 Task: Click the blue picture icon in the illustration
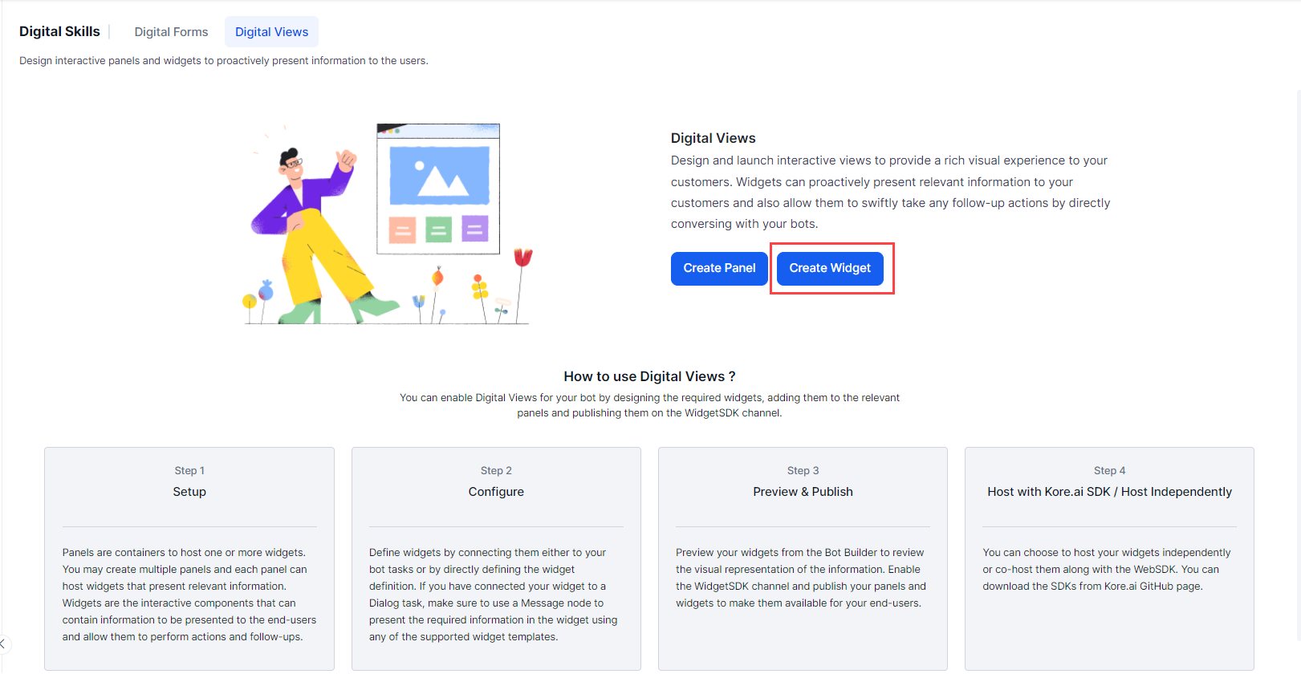(x=439, y=176)
